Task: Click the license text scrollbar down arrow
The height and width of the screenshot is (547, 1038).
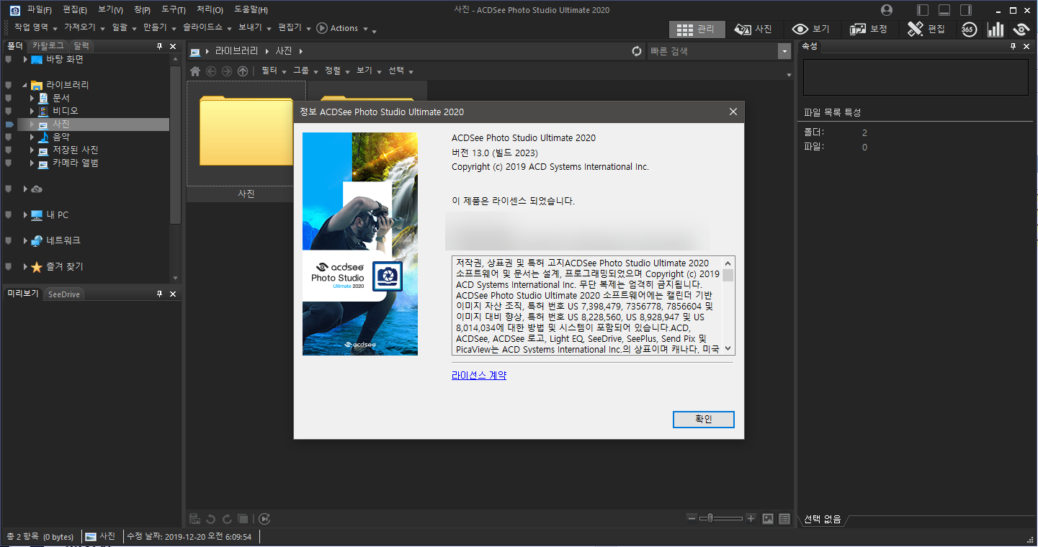Action: 728,348
